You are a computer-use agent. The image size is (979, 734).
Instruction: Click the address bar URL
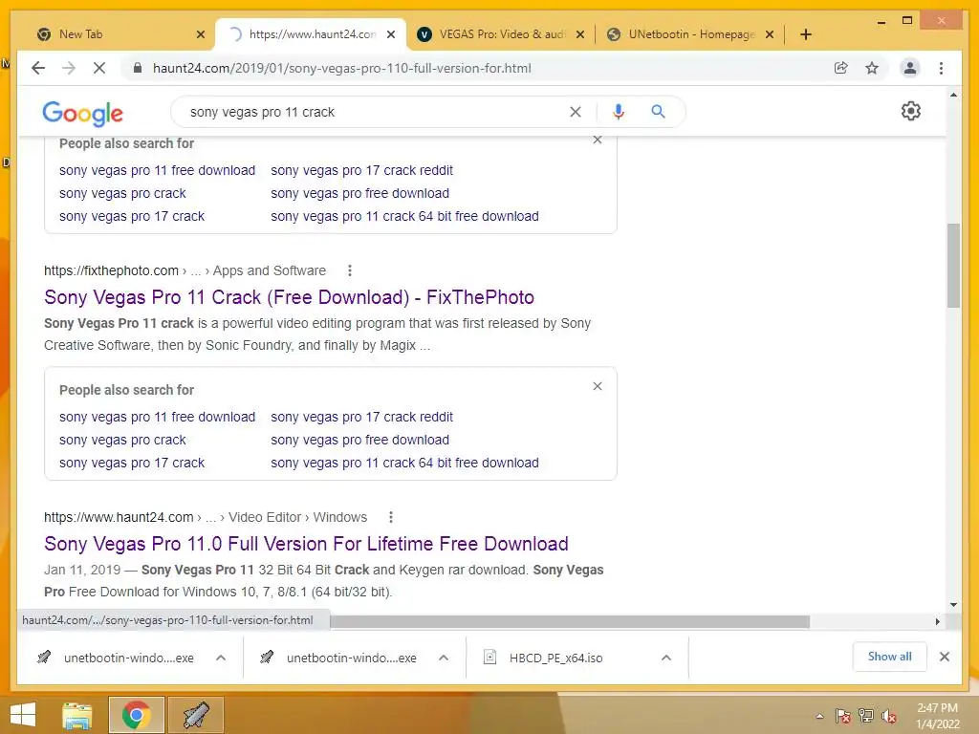pyautogui.click(x=341, y=68)
